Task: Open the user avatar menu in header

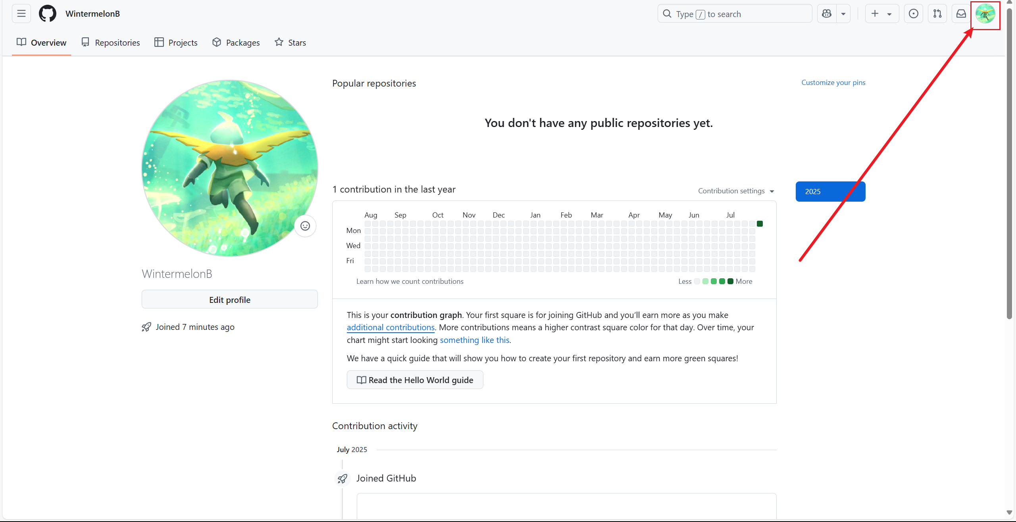Action: [x=985, y=14]
